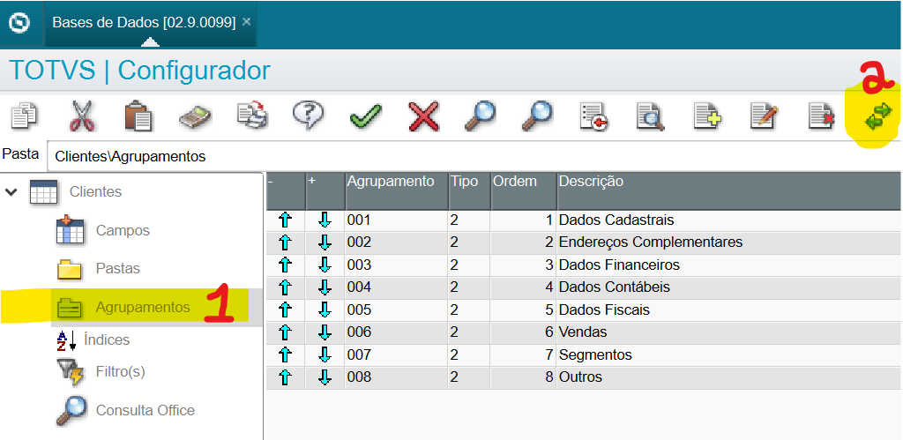This screenshot has height=440, width=903.
Task: Click agrupamento code 004 cell
Action: pos(396,287)
